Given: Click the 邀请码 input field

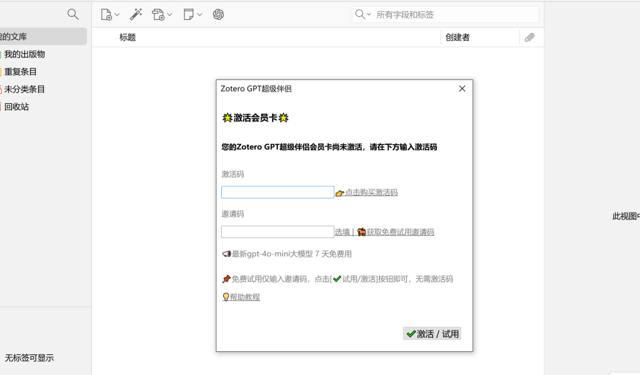Looking at the screenshot, I should tap(277, 232).
